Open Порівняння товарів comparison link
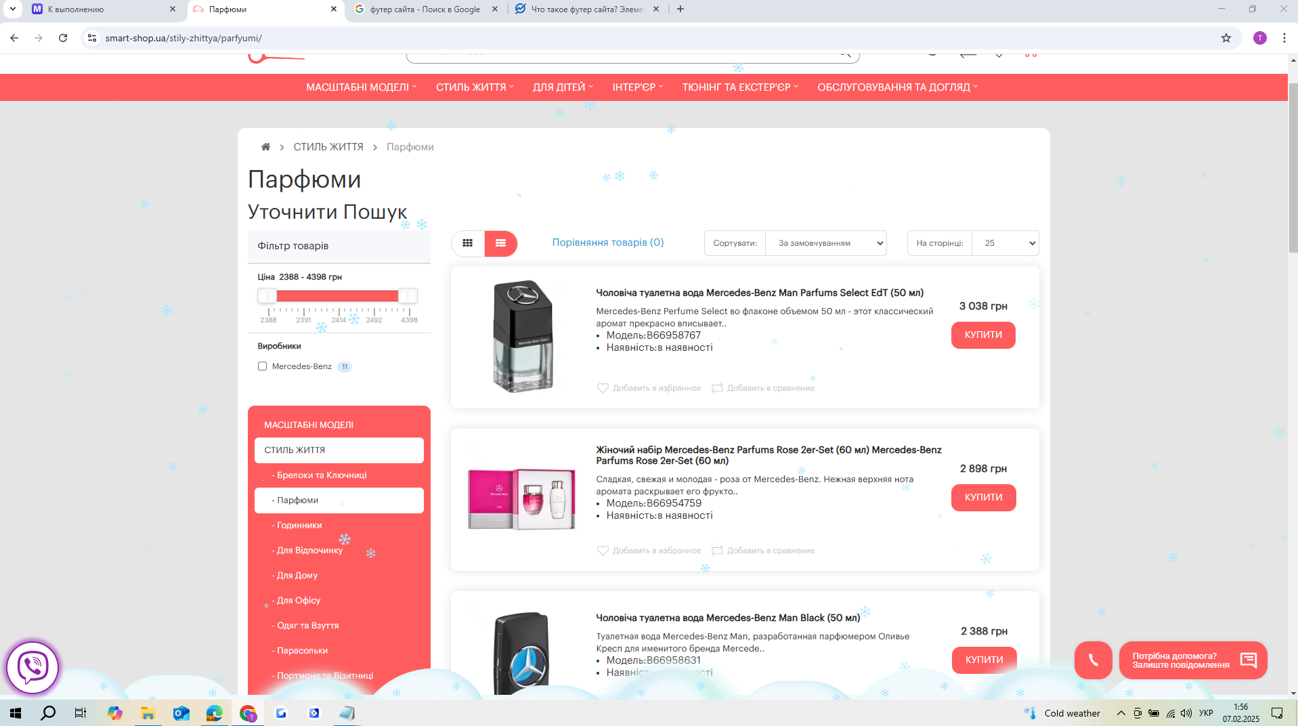1298x726 pixels. tap(608, 242)
